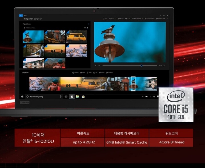This screenshot has height=168, width=205.
Task: Select the yellow van library thumbnail
Action: pyautogui.click(x=77, y=37)
